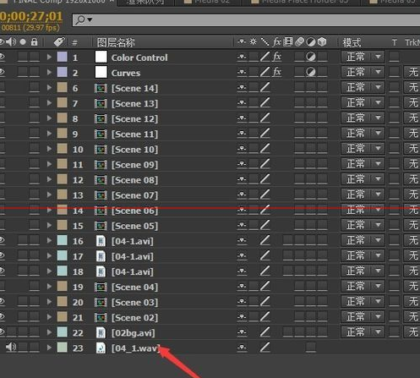This screenshot has height=378, width=420.
Task: Open blending mode dropdown for Color Control
Action: click(363, 57)
